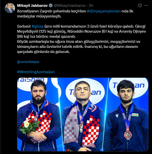Viewport: 152px width, 154px height.
Task: Click the blue verified badge beside the name
Action: pos(51,6)
